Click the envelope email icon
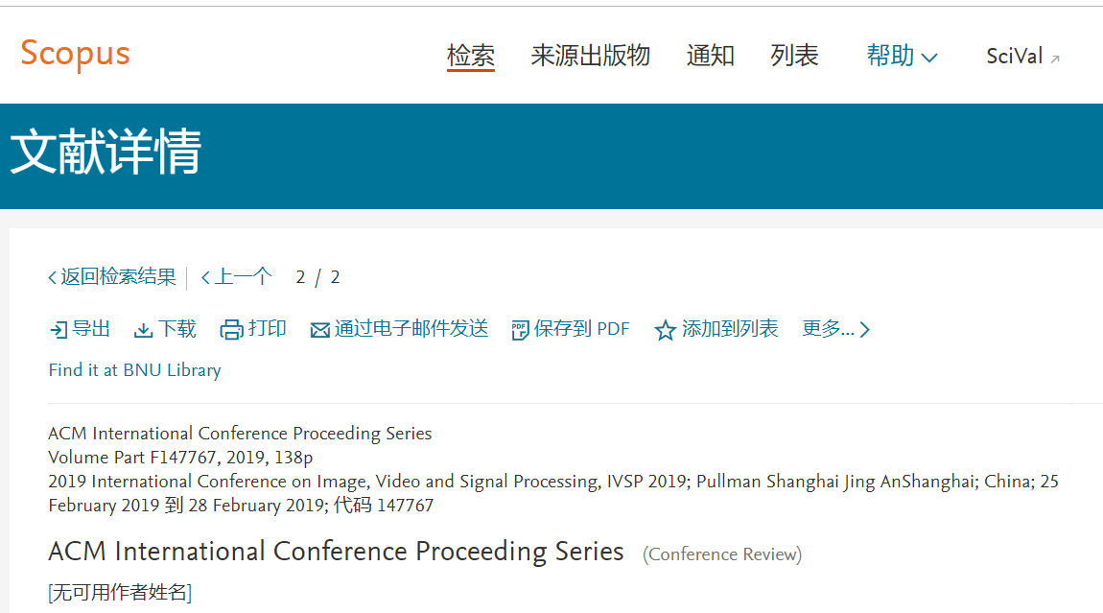The height and width of the screenshot is (613, 1103). coord(320,330)
